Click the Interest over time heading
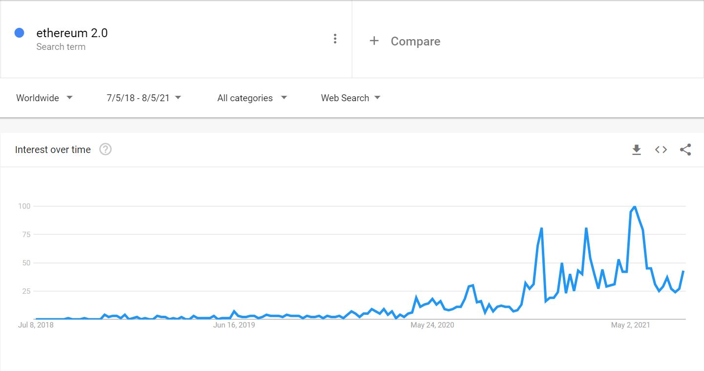Screen dimensions: 704x371 [x=53, y=150]
